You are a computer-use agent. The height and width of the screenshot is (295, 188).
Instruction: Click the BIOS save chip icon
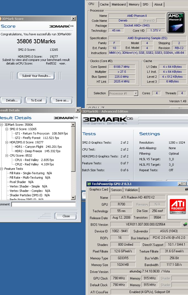(185, 224)
